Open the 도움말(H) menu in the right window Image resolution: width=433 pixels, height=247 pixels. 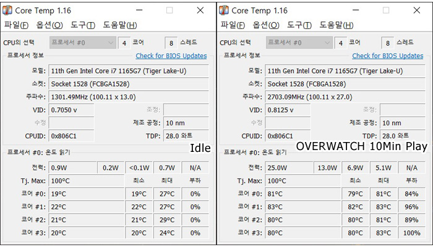(337, 25)
